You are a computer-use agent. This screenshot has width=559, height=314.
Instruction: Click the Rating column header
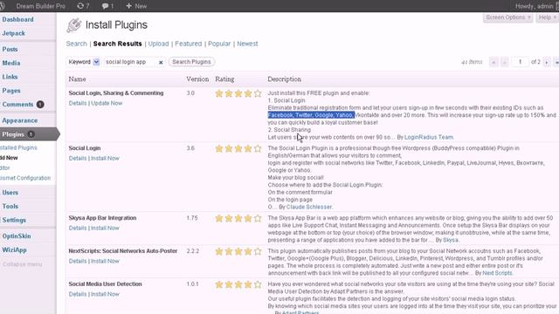(224, 79)
